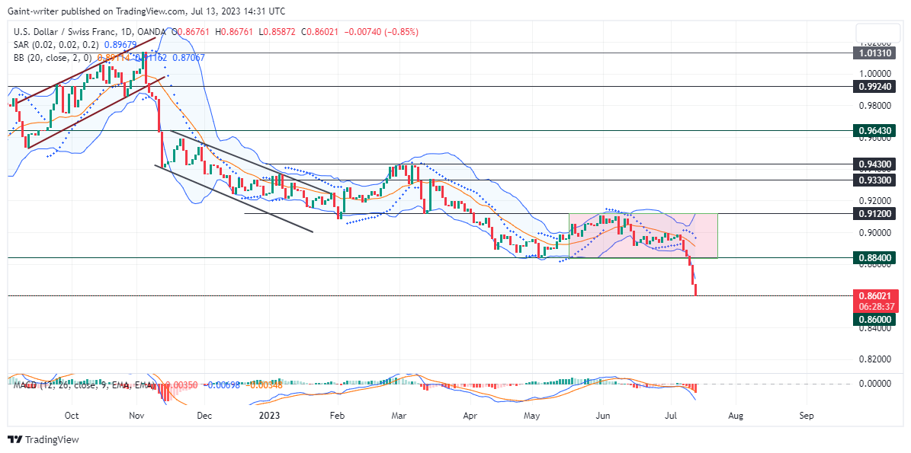Click the 0.96430 price level label

click(874, 131)
